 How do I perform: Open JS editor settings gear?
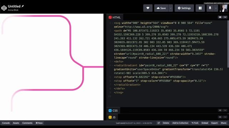[x=220, y=117]
